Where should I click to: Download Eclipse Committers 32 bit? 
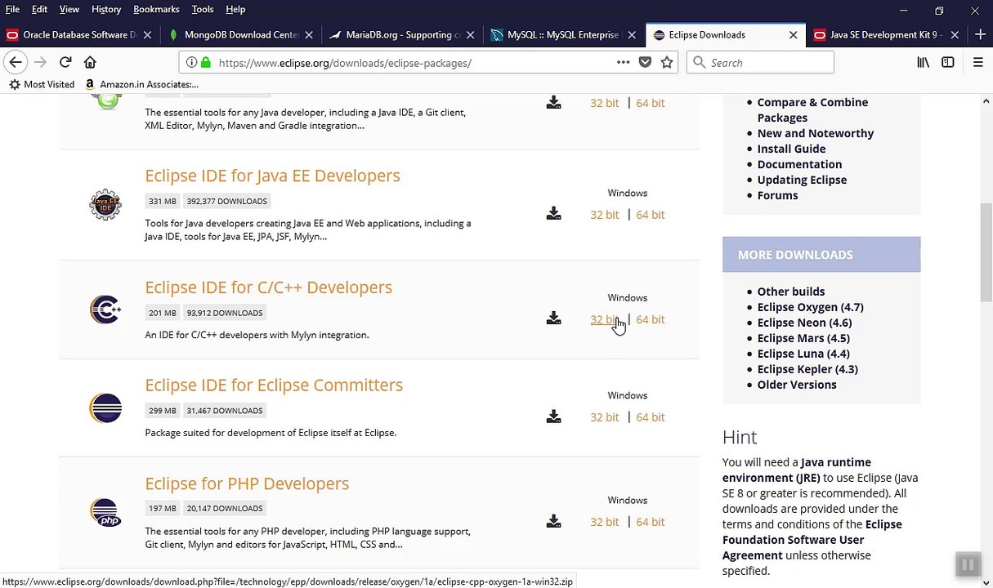605,416
